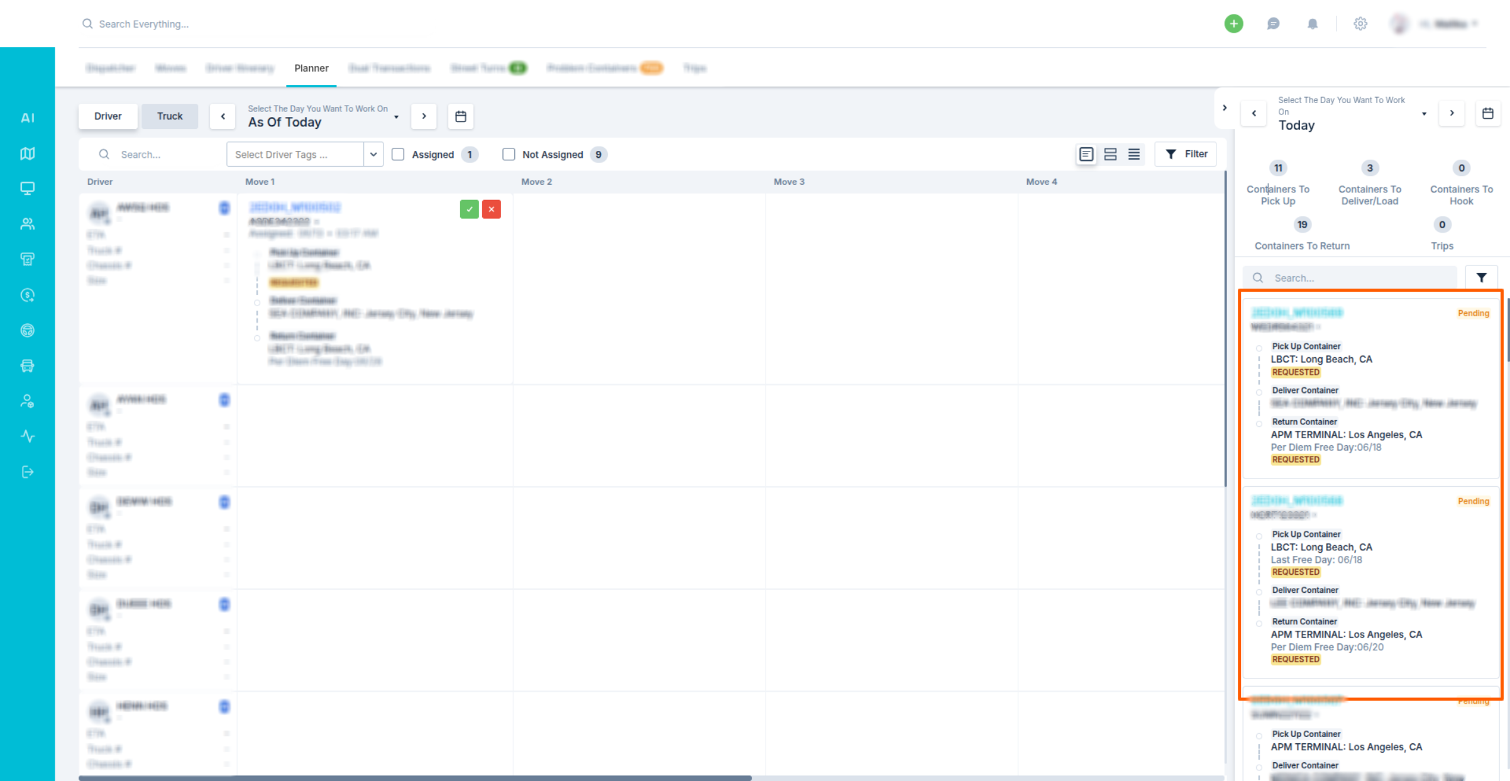Open the notifications bell
The image size is (1510, 781).
coord(1312,24)
